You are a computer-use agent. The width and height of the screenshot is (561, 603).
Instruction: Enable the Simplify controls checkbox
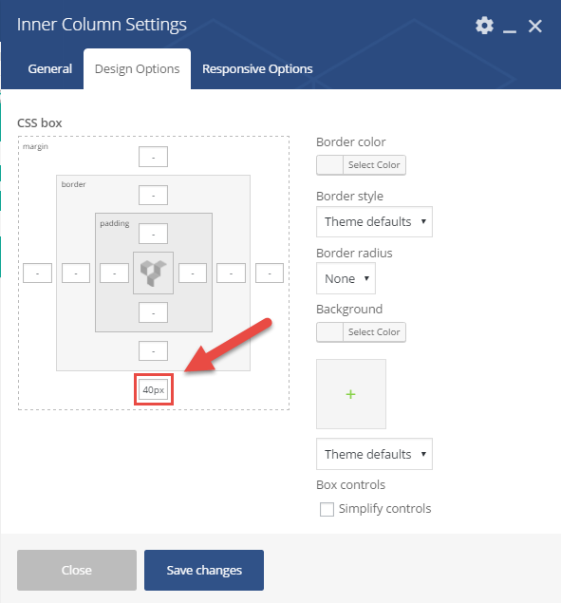click(327, 509)
